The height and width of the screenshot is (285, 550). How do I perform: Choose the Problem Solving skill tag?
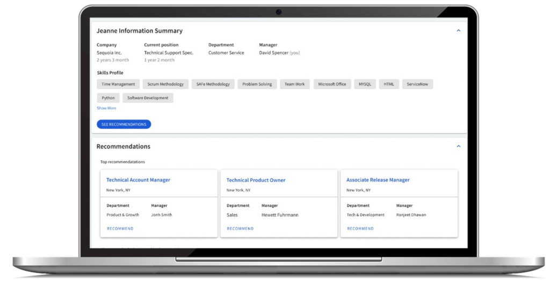(257, 84)
